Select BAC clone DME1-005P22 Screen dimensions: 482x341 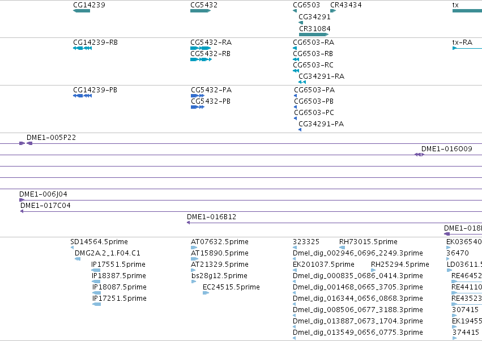[51, 138]
